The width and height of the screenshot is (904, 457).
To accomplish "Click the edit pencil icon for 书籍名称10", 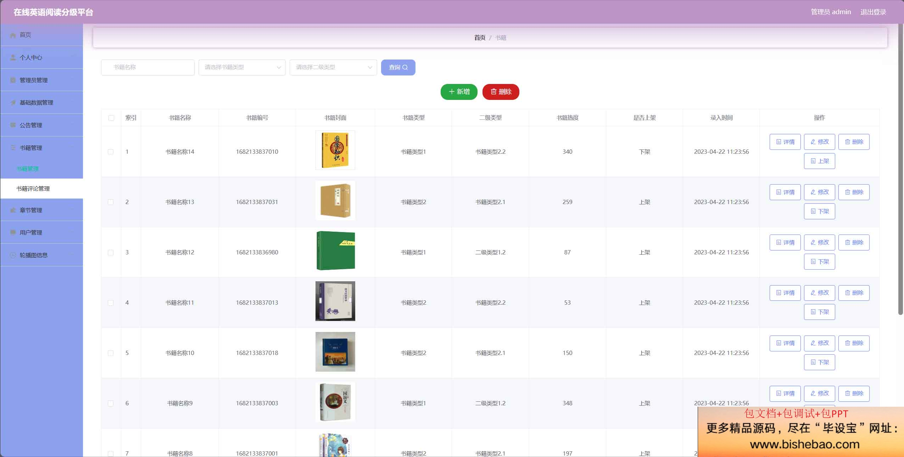I will tap(813, 343).
